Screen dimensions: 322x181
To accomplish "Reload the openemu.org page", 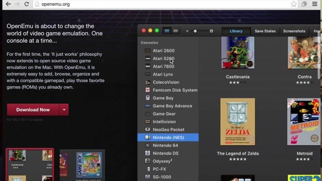I will coord(27,4).
